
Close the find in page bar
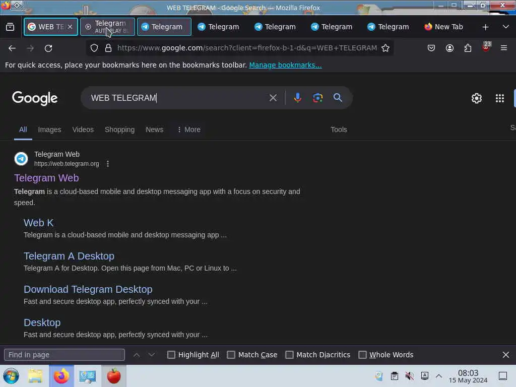tap(506, 355)
